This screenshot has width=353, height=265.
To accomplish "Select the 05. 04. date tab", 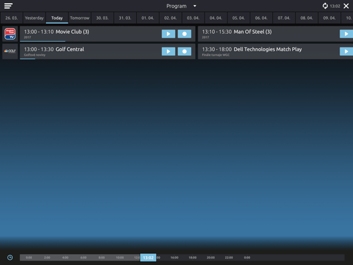I will (239, 18).
